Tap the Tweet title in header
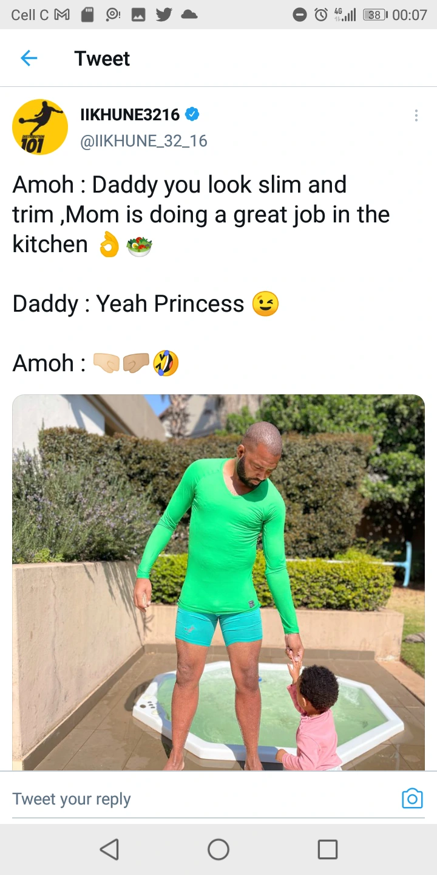The image size is (437, 875). click(x=102, y=58)
